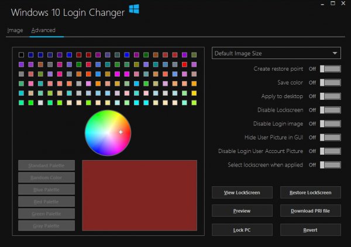Toggle the Create restore point switch
Screen dimensions: 351x247
(x=330, y=69)
